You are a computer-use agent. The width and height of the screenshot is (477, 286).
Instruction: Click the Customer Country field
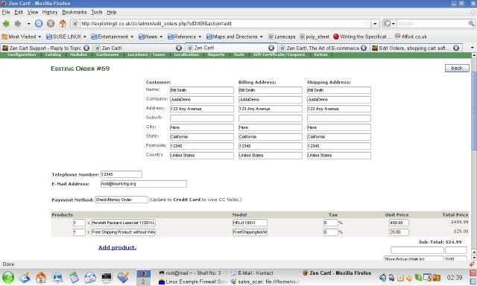coord(202,156)
